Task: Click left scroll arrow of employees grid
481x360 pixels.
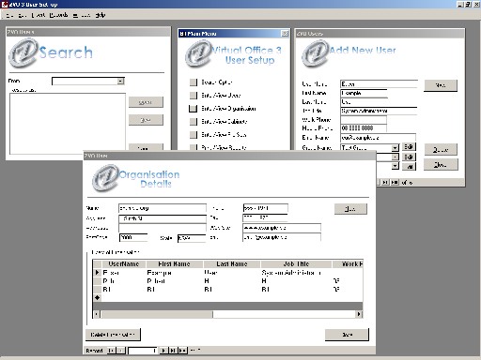Action: (97, 314)
